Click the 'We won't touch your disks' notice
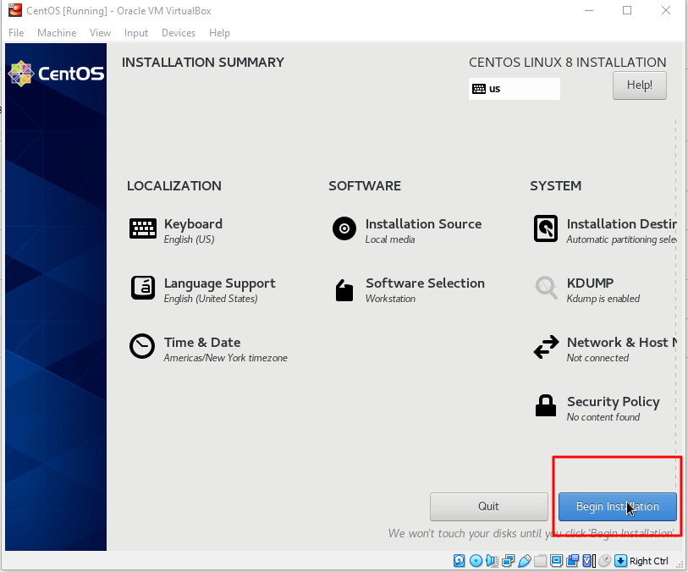The width and height of the screenshot is (688, 572). pos(531,533)
